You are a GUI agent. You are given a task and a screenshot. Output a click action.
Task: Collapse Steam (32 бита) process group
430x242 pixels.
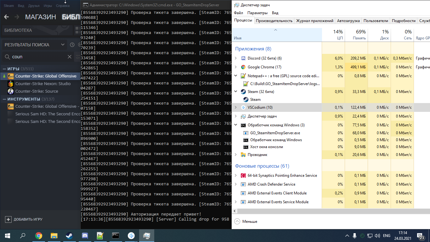(236, 92)
